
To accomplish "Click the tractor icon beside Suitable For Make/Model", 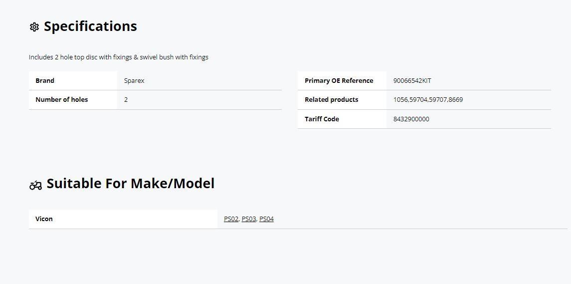I will 36,185.
